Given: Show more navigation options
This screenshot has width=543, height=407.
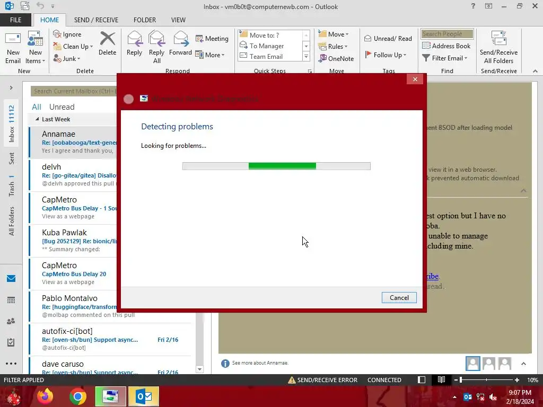Looking at the screenshot, I should 11,364.
